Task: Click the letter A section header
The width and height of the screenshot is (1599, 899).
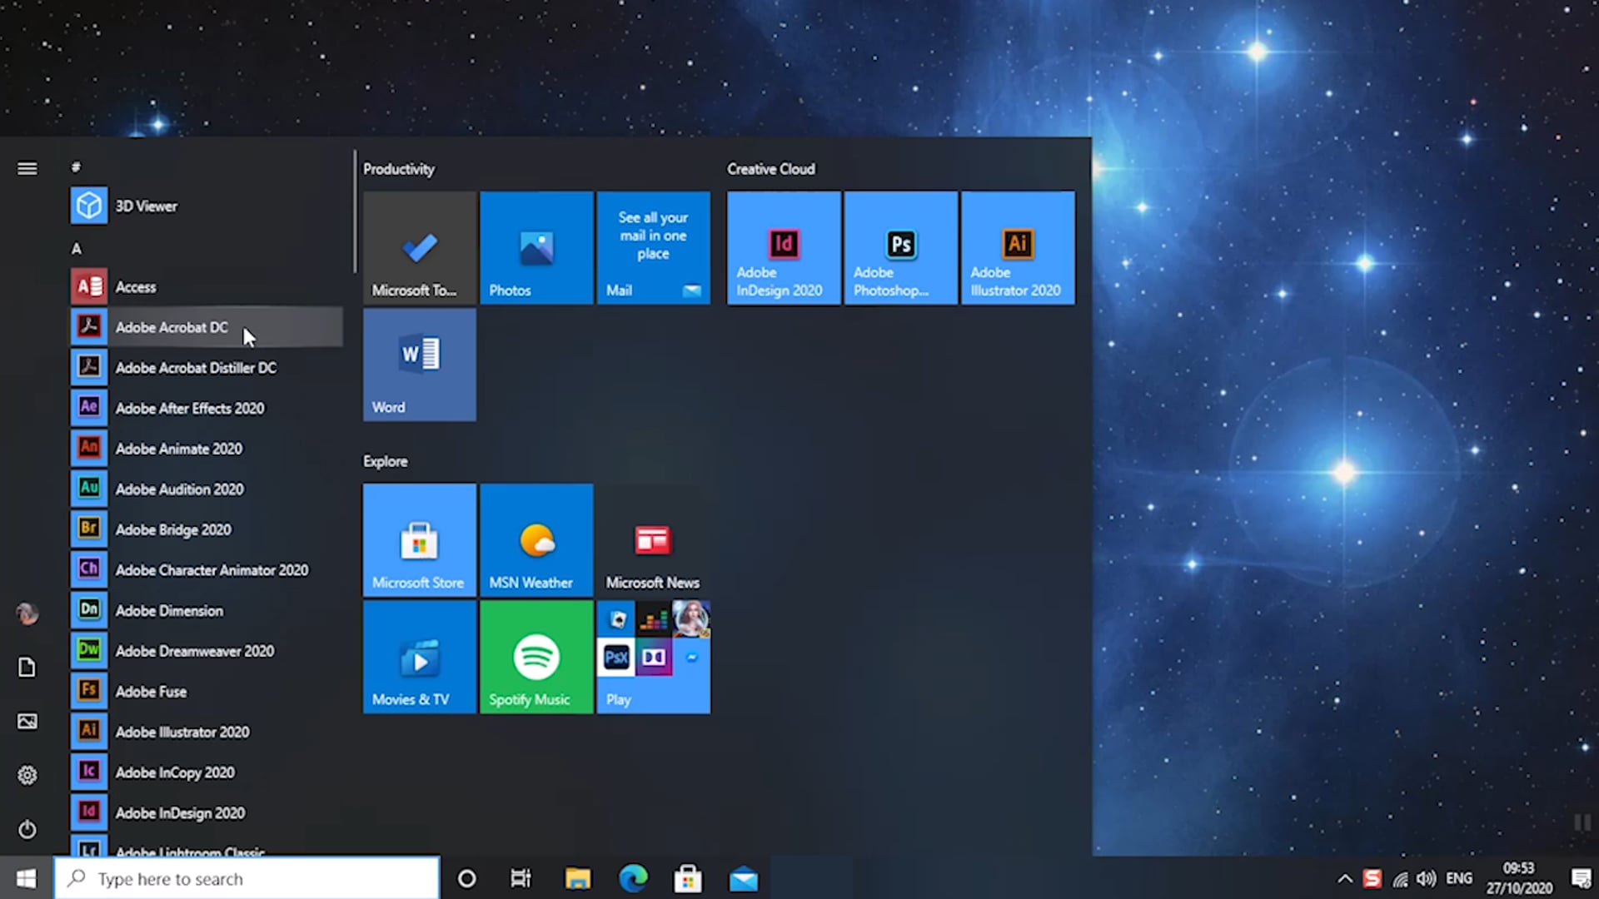Action: 77,248
